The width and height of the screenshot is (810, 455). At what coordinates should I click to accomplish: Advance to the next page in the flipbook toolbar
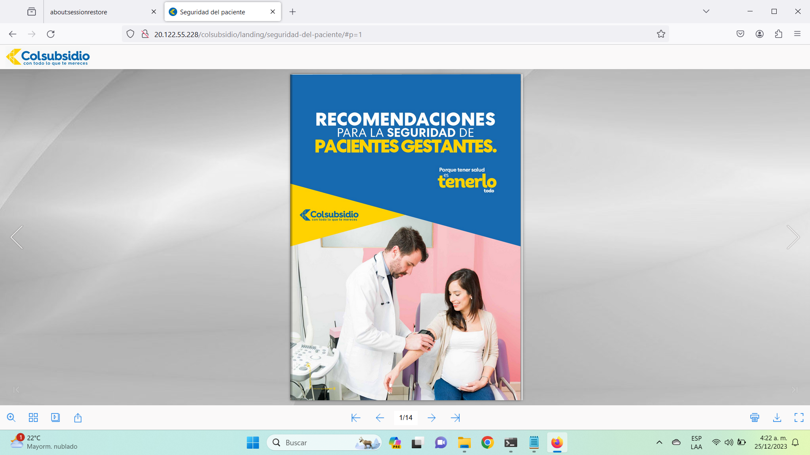click(x=432, y=418)
